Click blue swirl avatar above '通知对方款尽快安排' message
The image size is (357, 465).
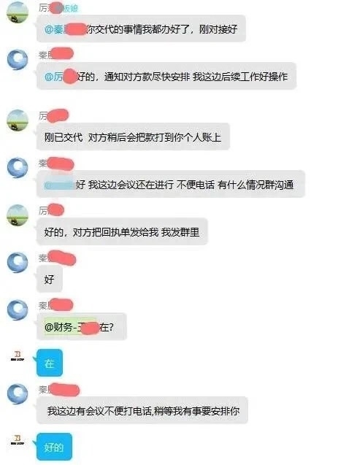pyautogui.click(x=18, y=60)
